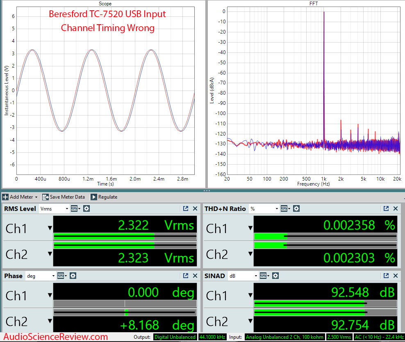
Task: Click Save Meter Data button
Action: click(x=64, y=197)
